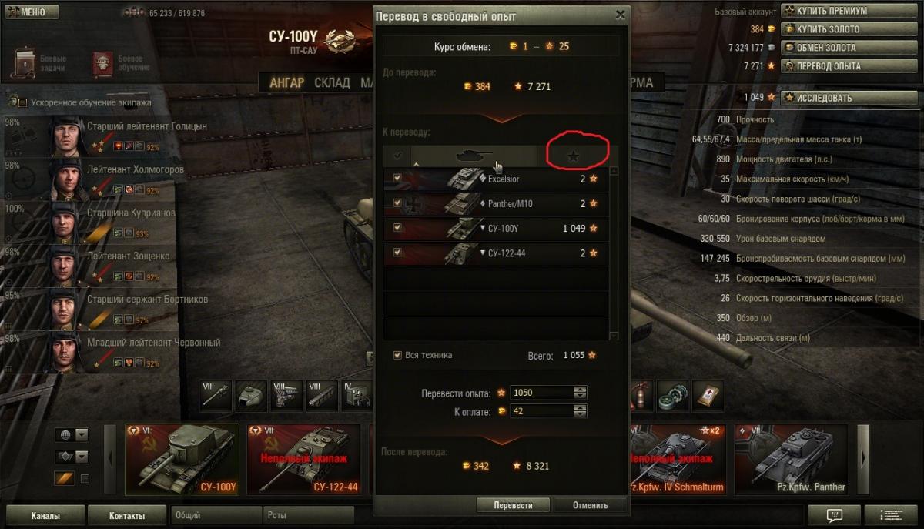Click the tank silhouette column header

pyautogui.click(x=474, y=156)
